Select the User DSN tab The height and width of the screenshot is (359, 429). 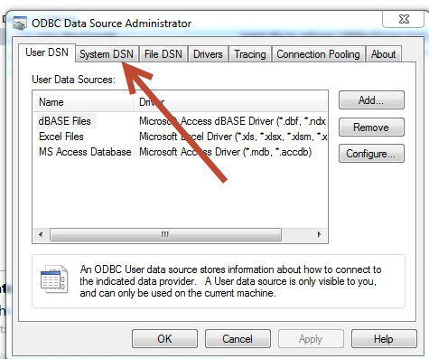[47, 52]
